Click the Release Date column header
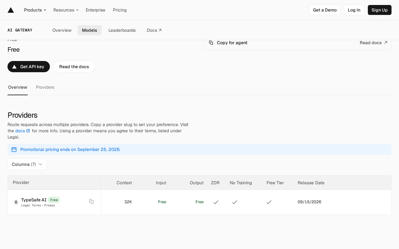This screenshot has width=399, height=249. coord(311,183)
